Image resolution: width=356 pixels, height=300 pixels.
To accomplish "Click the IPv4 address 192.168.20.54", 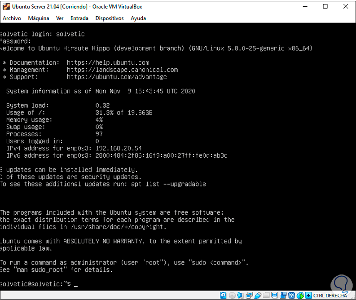I will [x=119, y=148].
